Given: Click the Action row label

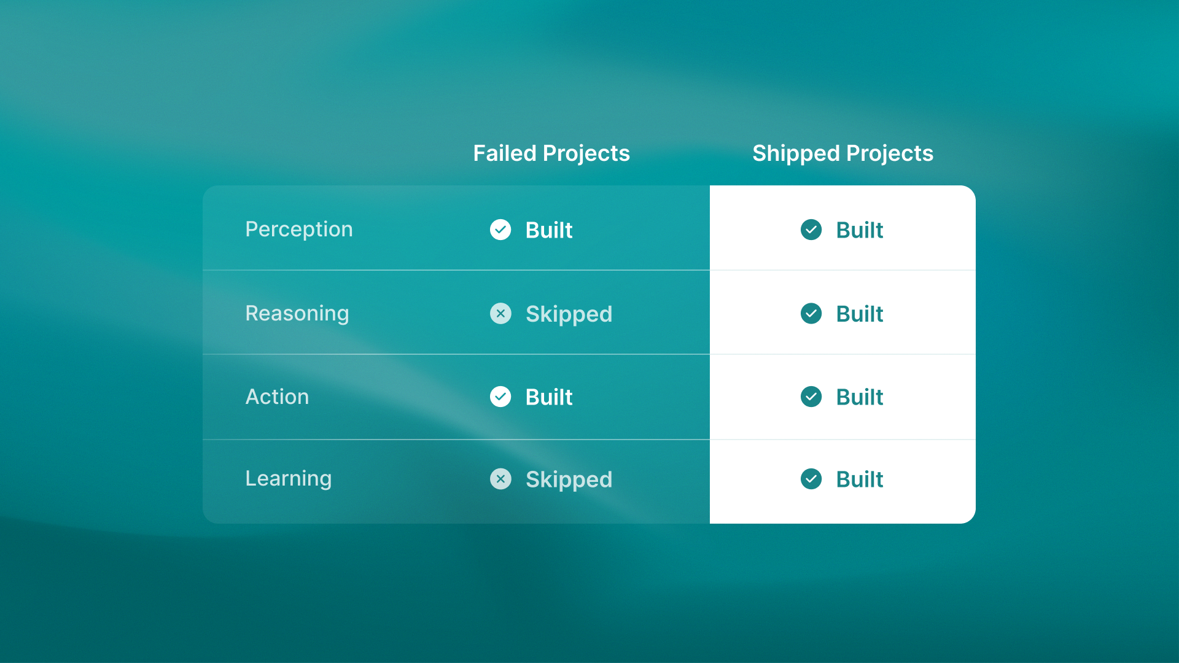Looking at the screenshot, I should (277, 397).
